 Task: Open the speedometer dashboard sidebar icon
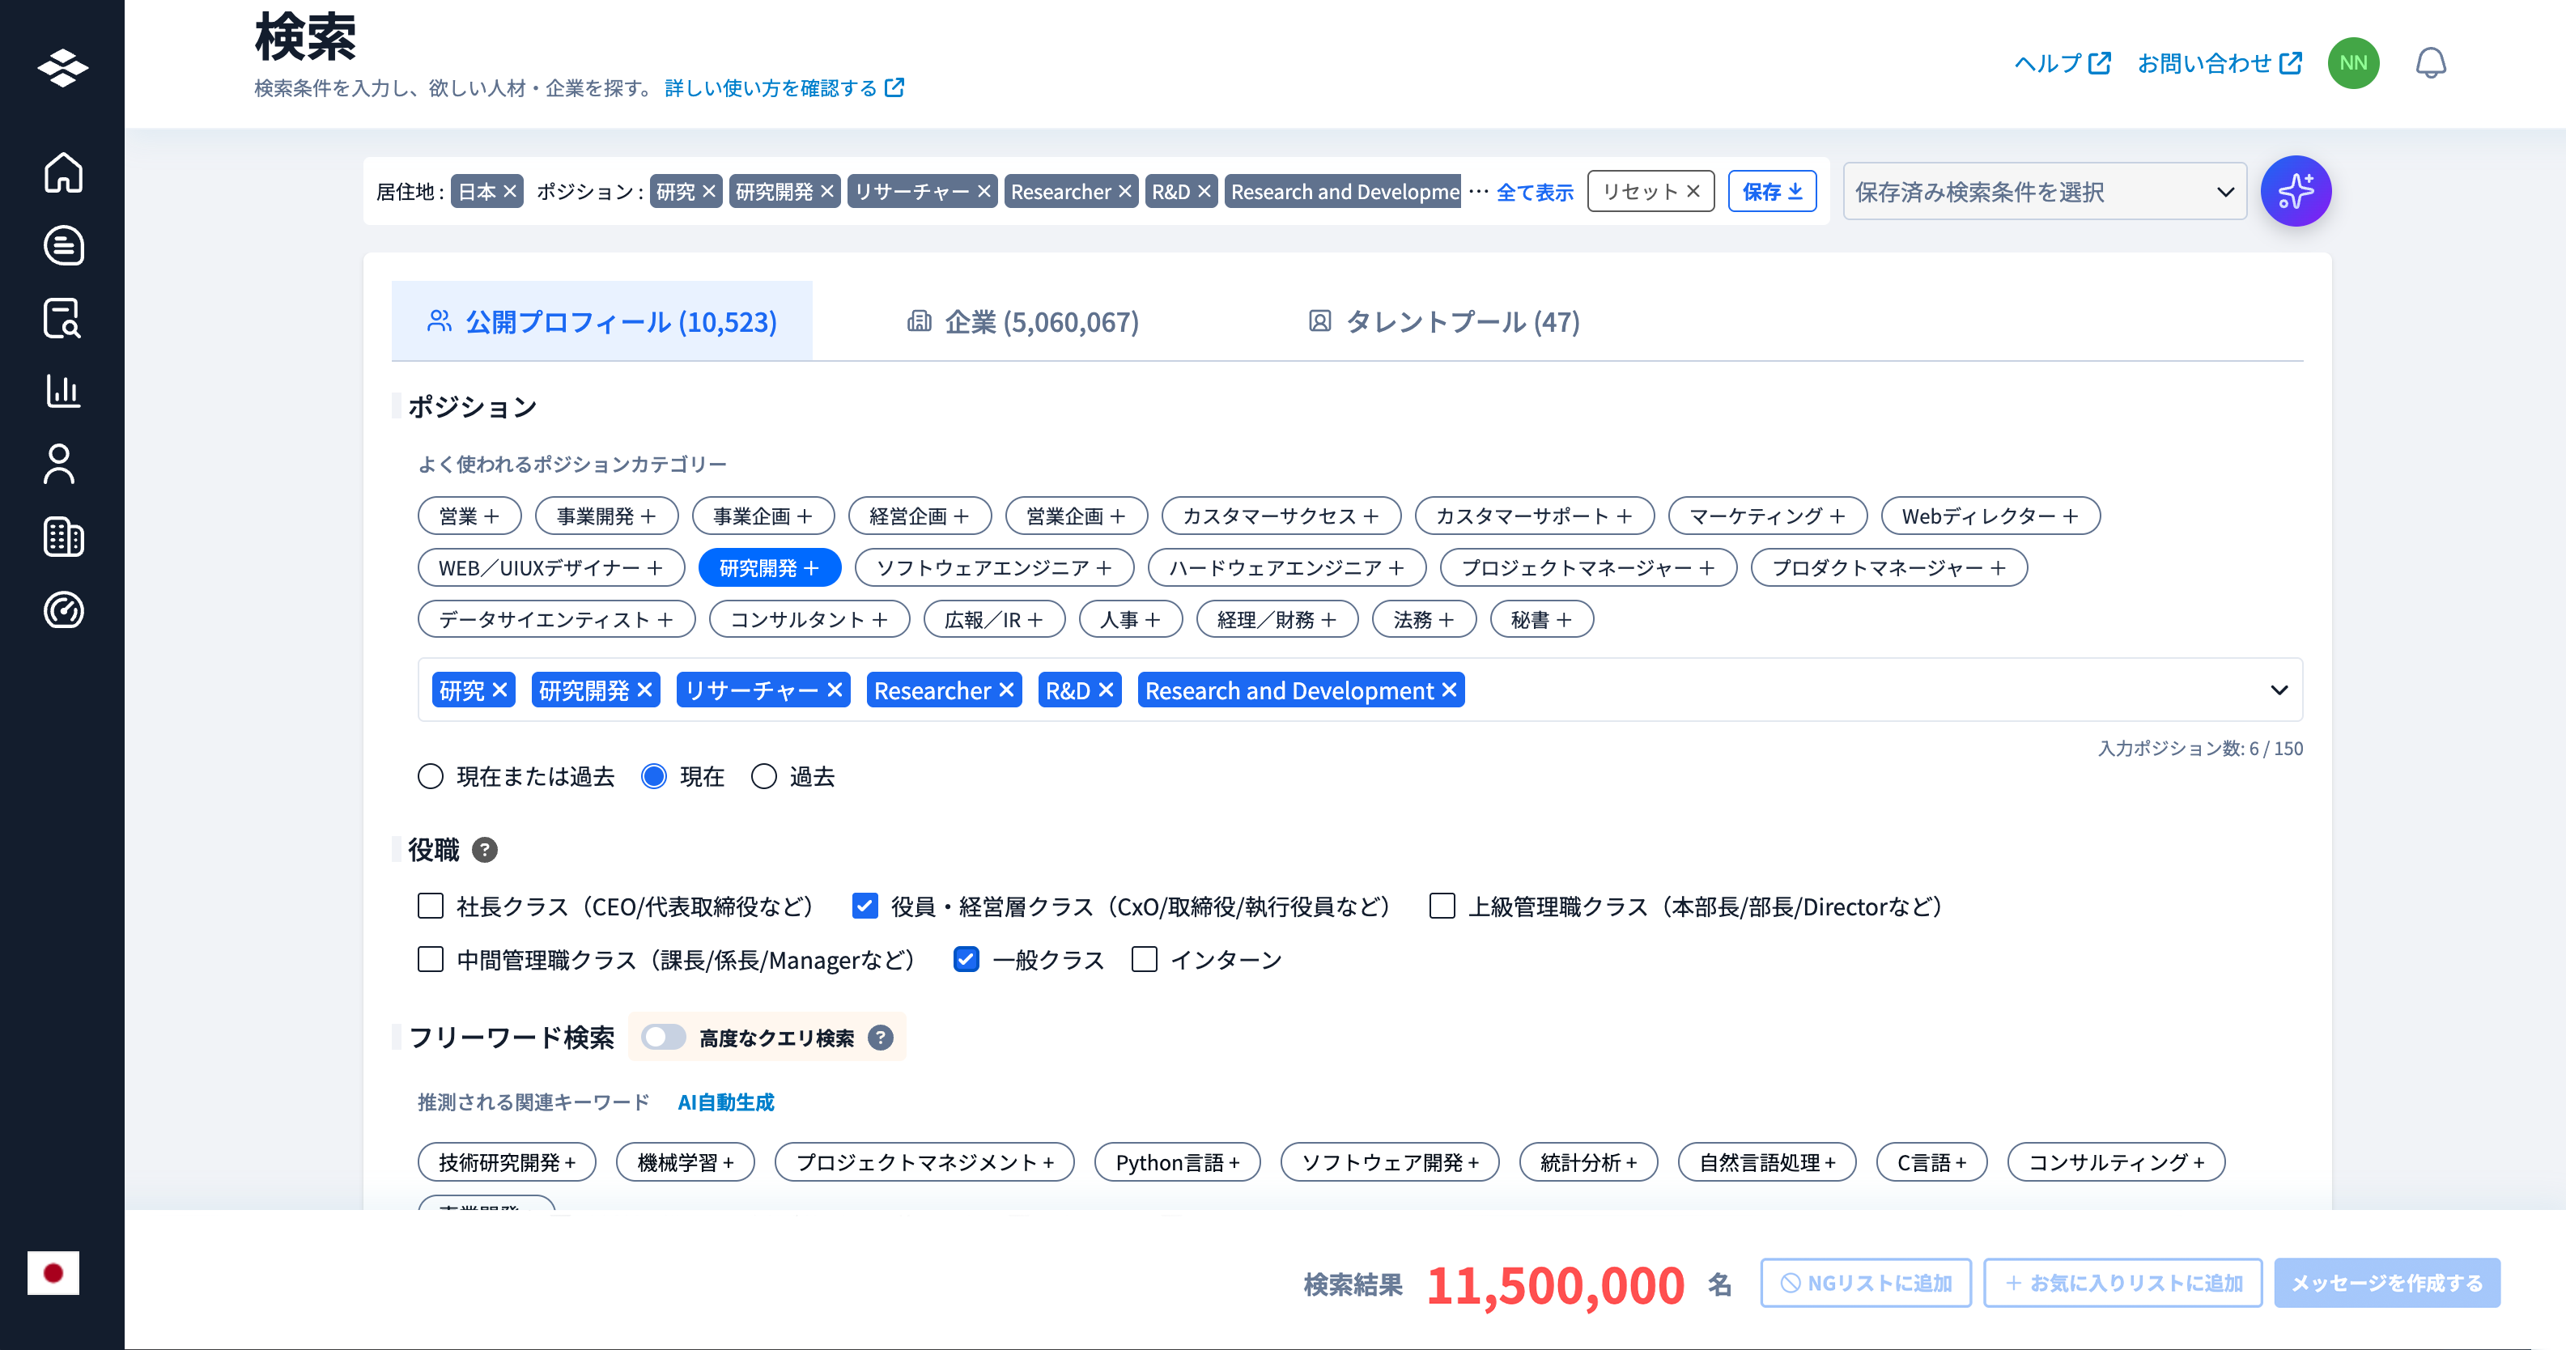pos(63,609)
